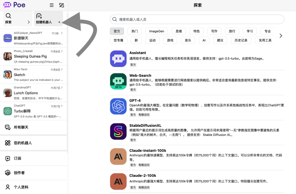Click the Claude-instant-100k bot icon
Viewport: 296px width, 194px height.
tap(118, 156)
